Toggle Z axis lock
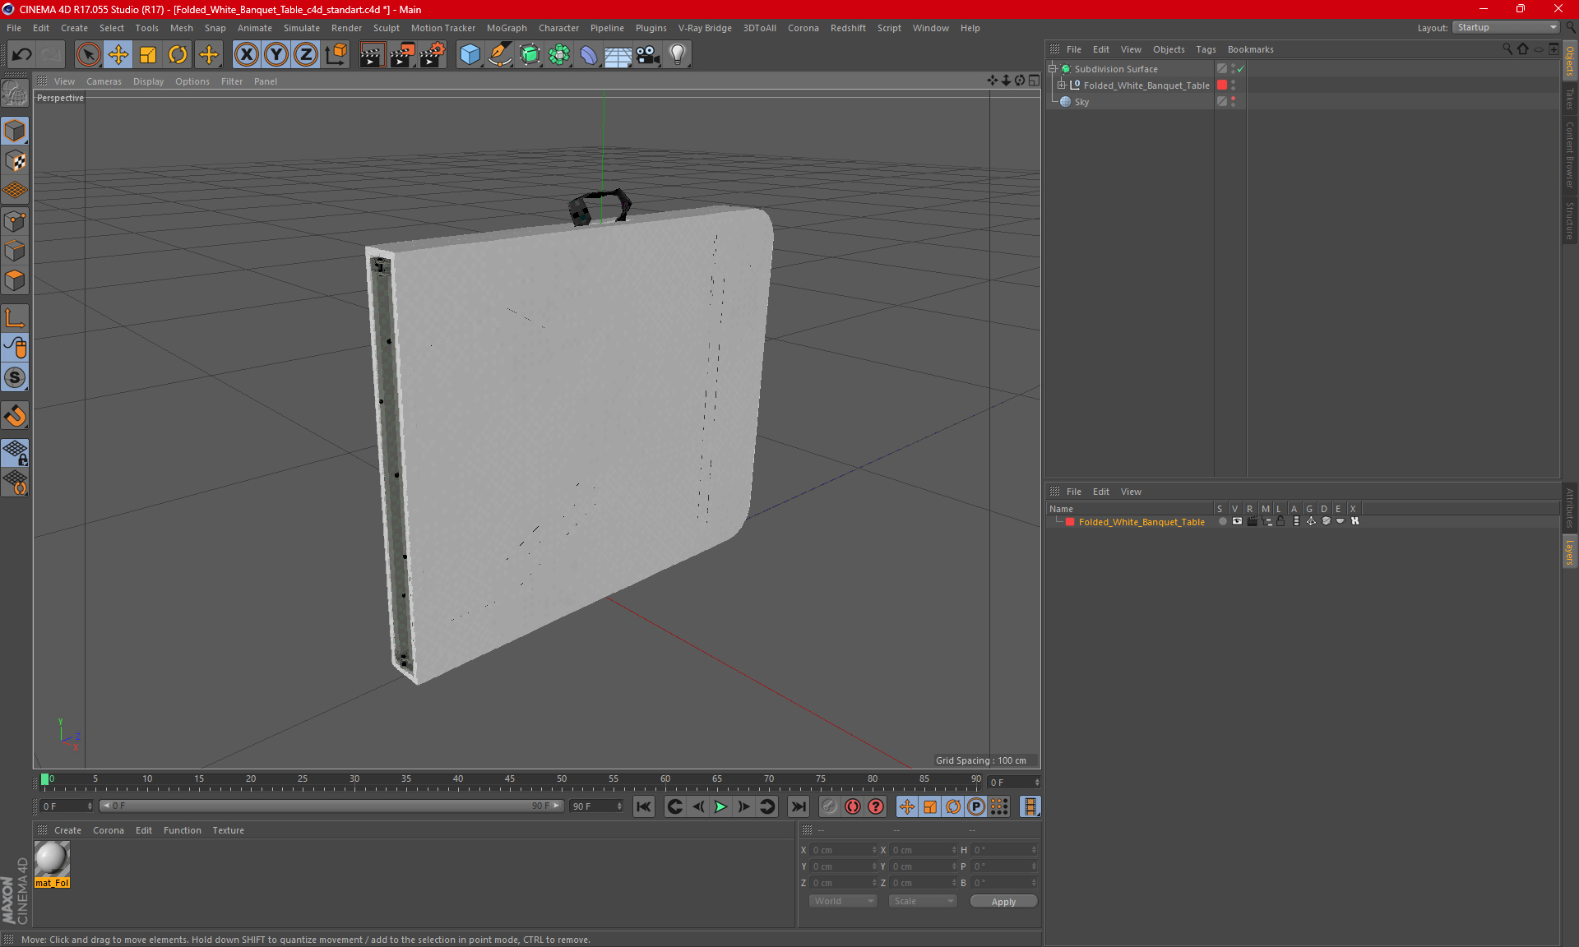This screenshot has width=1579, height=947. [306, 55]
